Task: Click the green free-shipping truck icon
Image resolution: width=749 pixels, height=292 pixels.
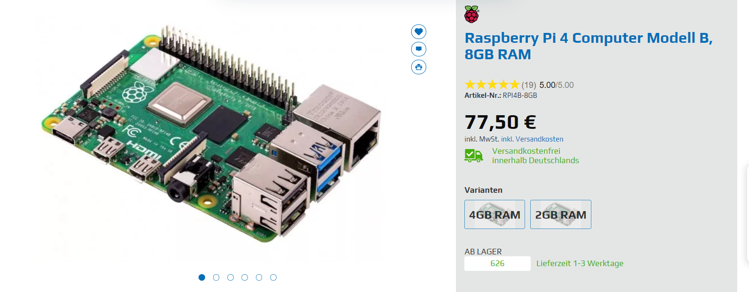Action: click(474, 156)
